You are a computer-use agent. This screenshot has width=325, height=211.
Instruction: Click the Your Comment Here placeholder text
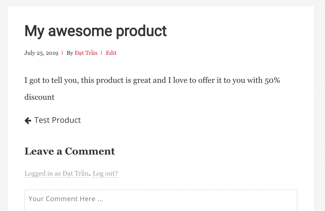coord(66,199)
